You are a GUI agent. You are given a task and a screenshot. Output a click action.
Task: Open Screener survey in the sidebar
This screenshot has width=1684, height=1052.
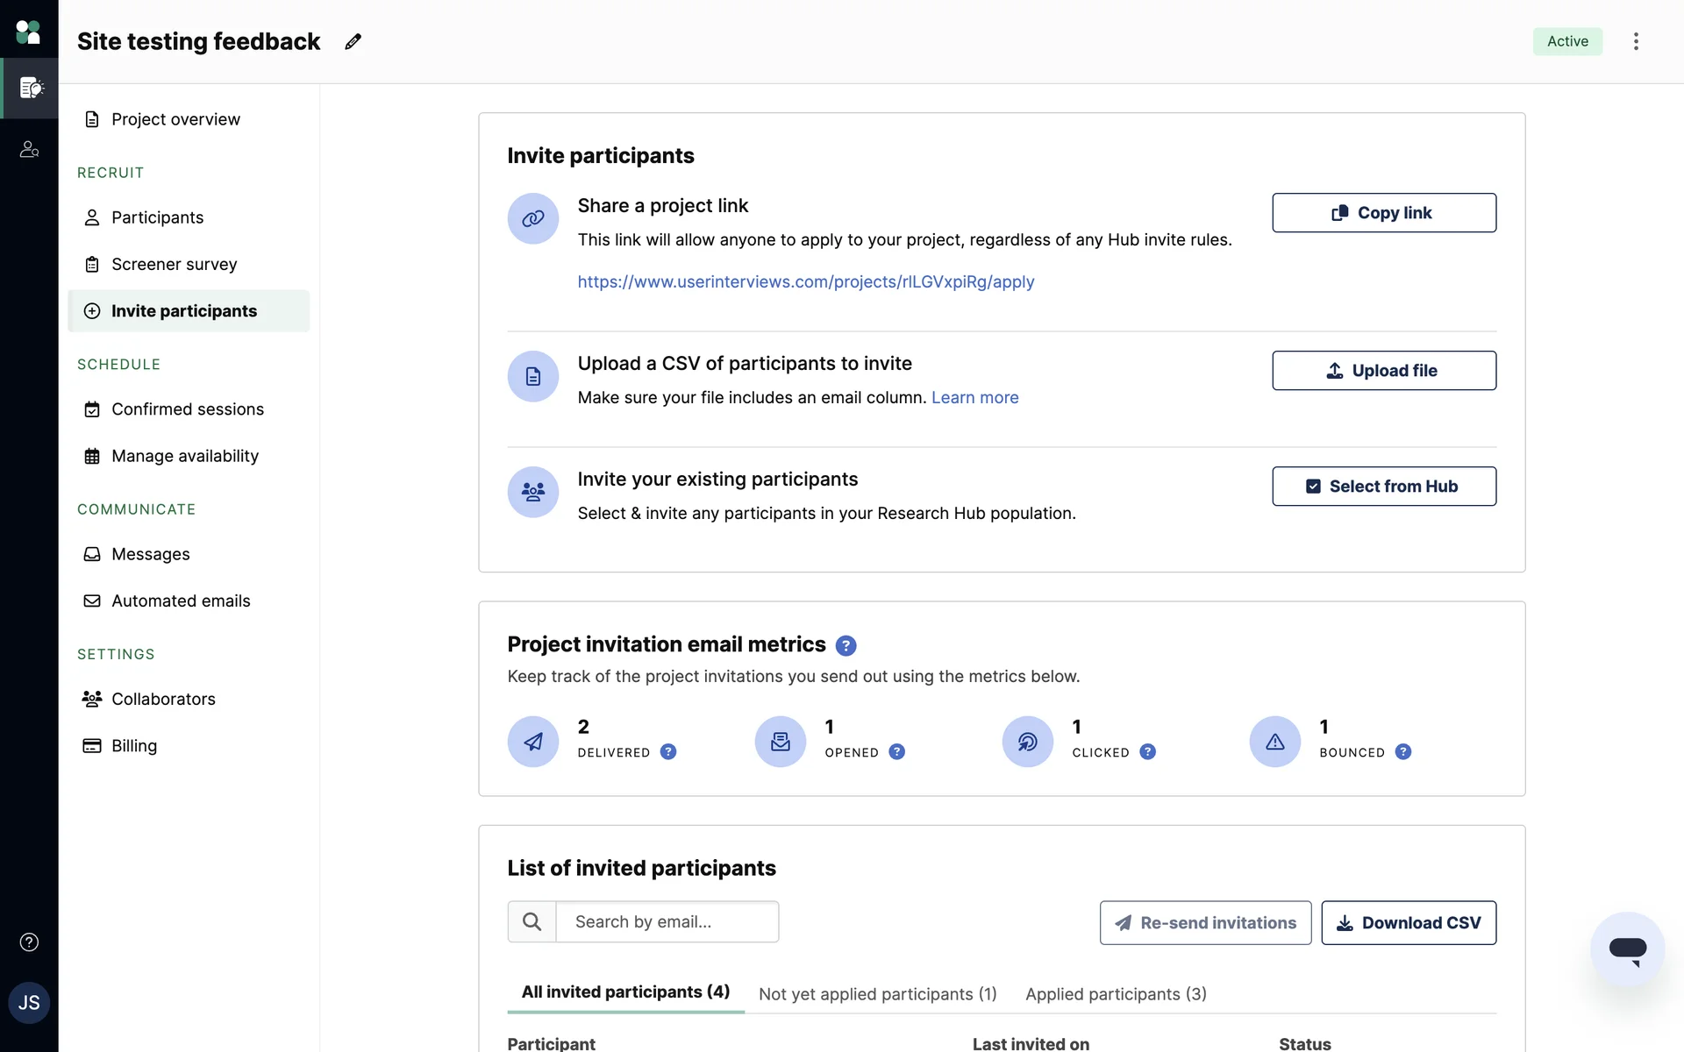[174, 264]
